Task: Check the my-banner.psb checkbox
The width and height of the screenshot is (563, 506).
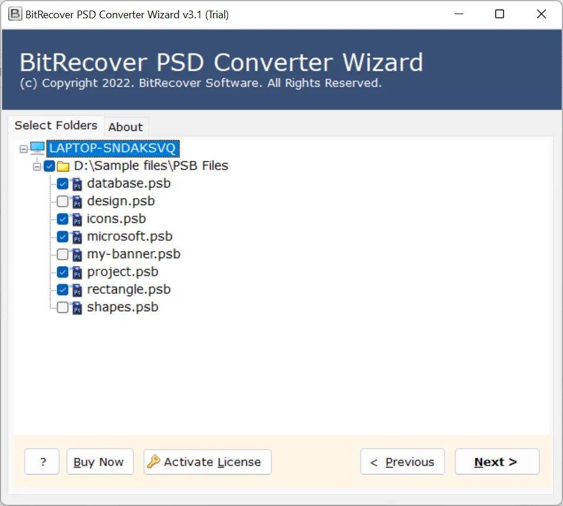Action: click(x=62, y=254)
